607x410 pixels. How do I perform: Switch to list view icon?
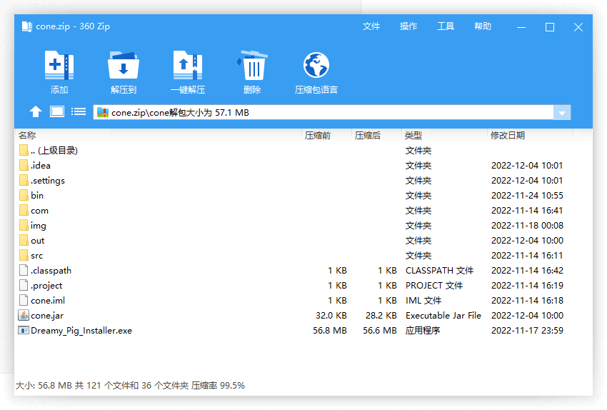[79, 112]
